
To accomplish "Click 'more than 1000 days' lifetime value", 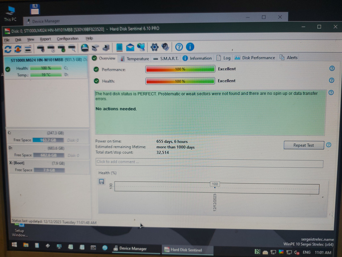I will point(175,147).
